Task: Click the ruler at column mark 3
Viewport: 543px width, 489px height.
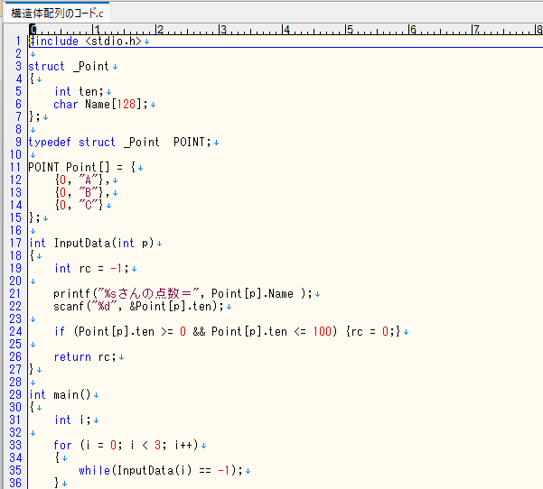Action: pyautogui.click(x=222, y=30)
